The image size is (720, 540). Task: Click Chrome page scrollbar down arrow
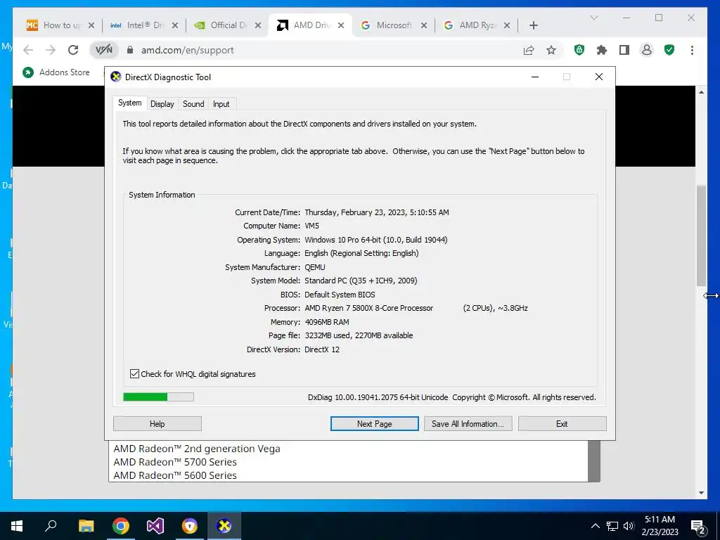click(x=701, y=493)
